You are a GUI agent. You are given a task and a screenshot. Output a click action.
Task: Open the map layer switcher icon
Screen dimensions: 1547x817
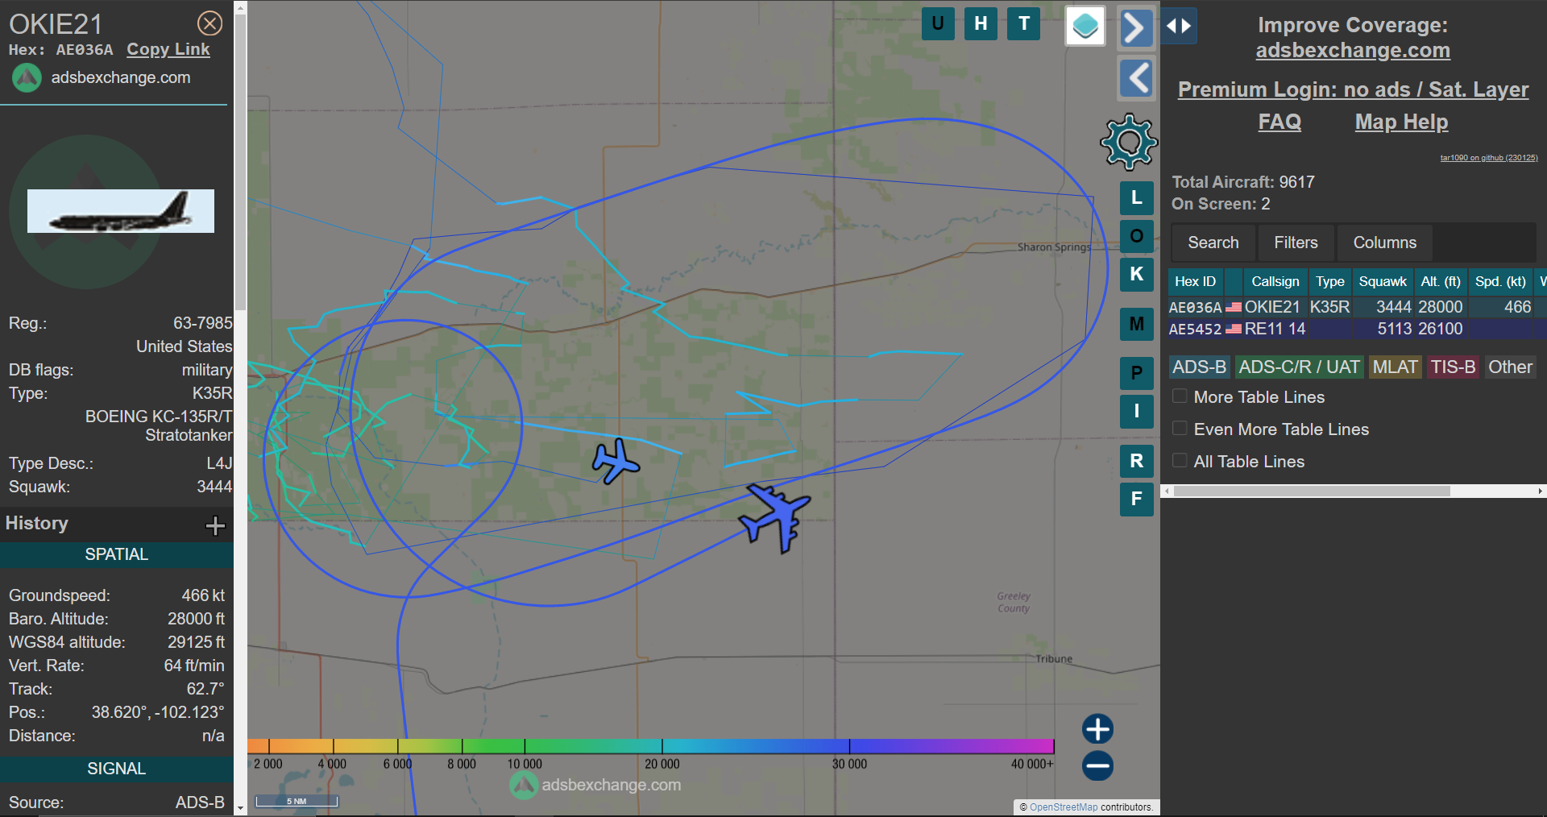(1085, 26)
